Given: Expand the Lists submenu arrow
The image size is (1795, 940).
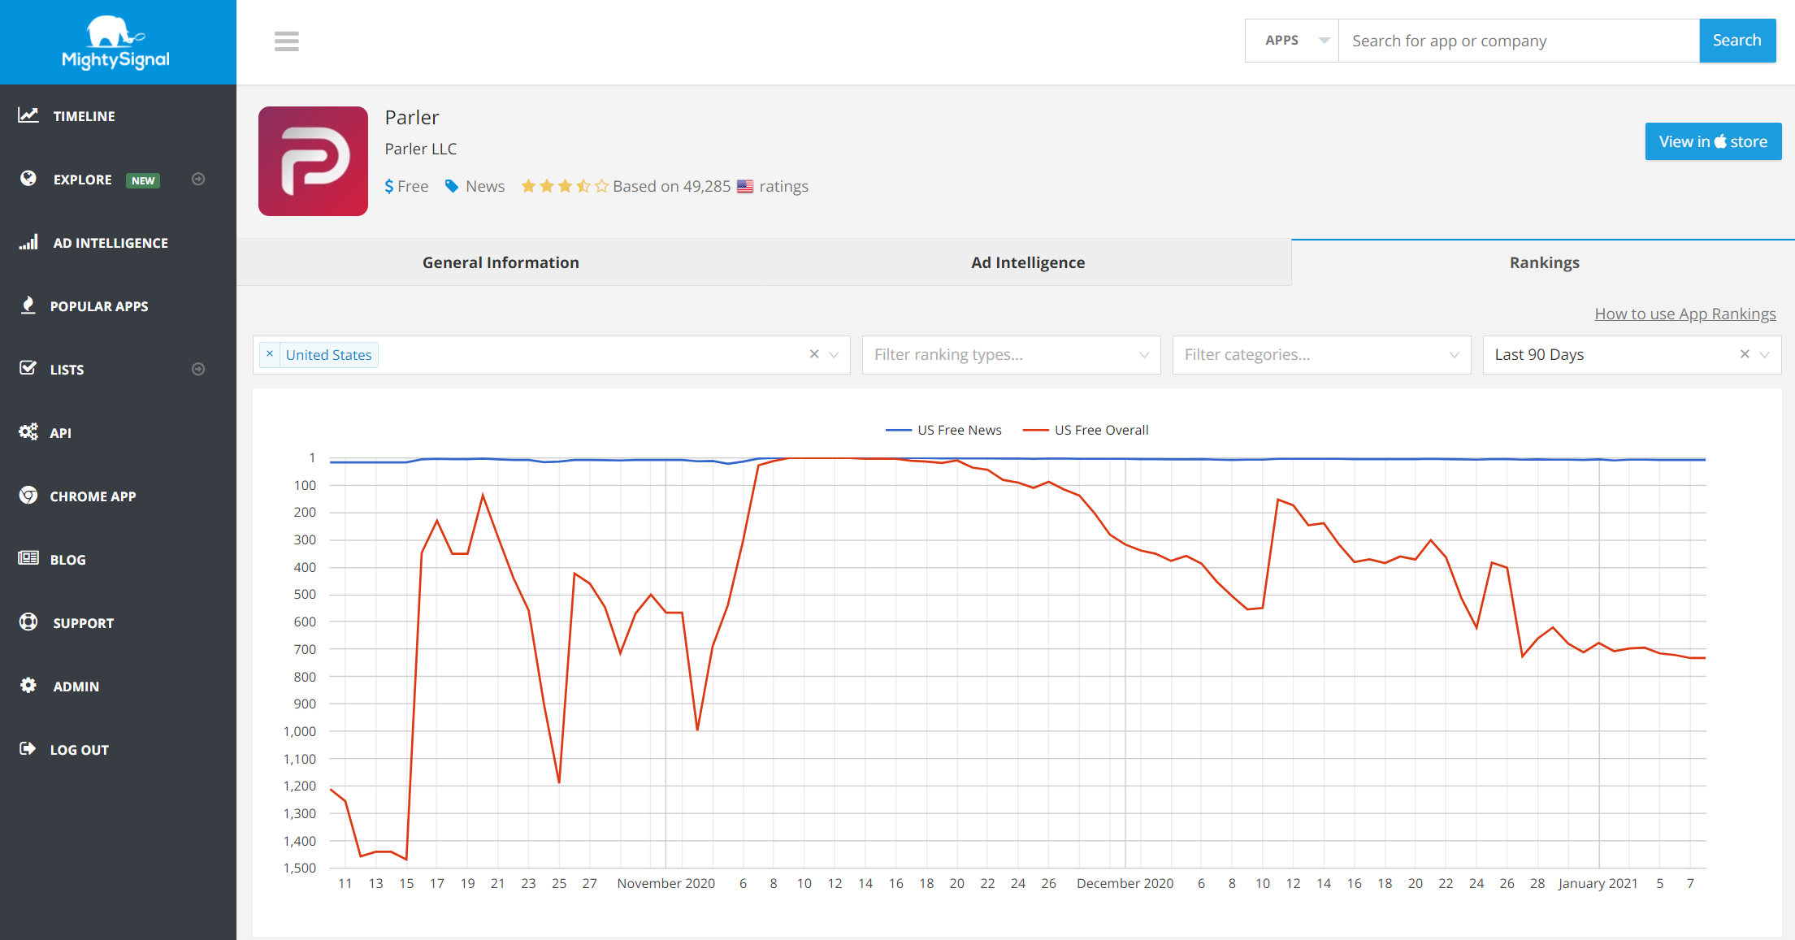Looking at the screenshot, I should coord(198,369).
